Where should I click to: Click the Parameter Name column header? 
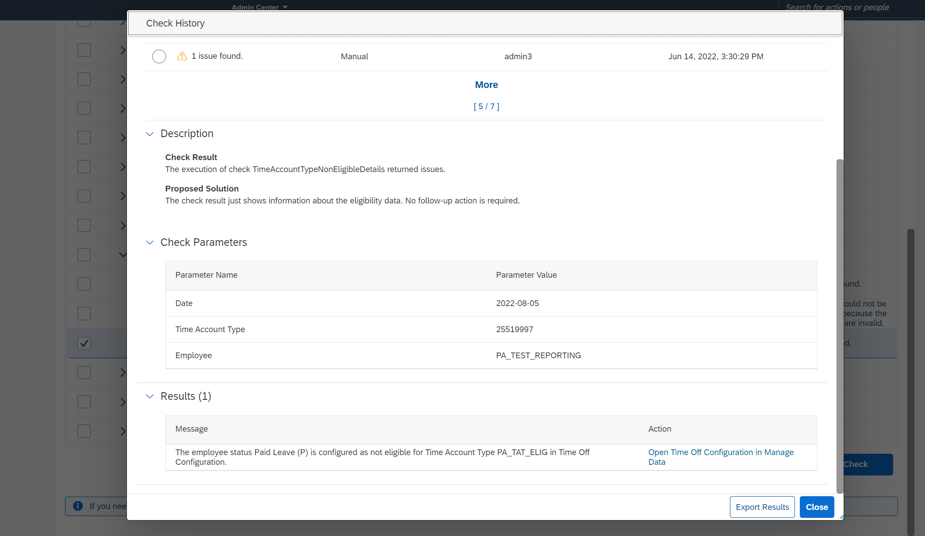click(206, 275)
